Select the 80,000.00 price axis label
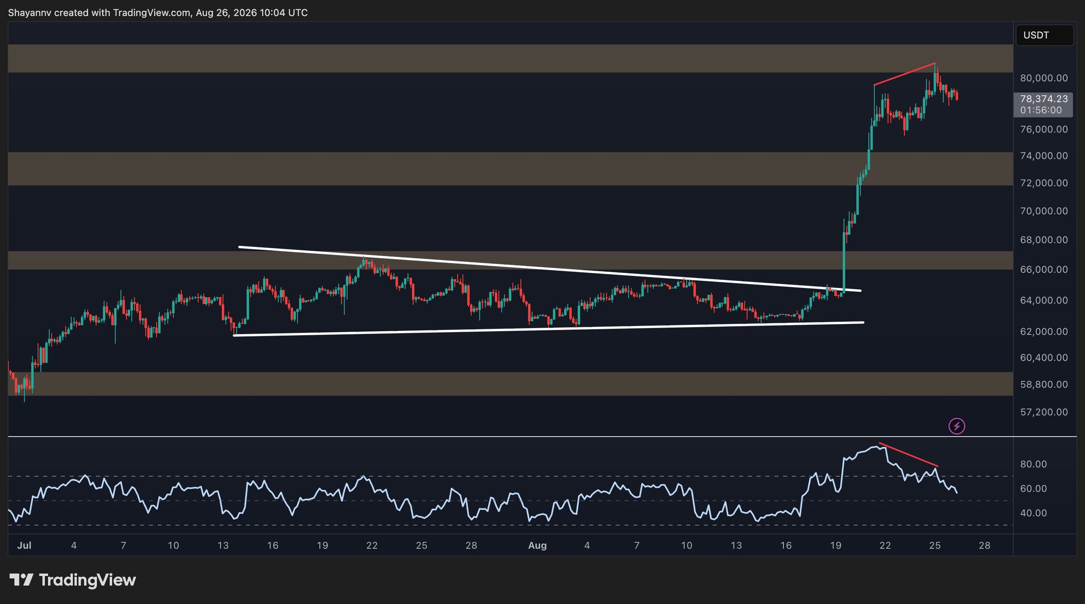 [1043, 78]
